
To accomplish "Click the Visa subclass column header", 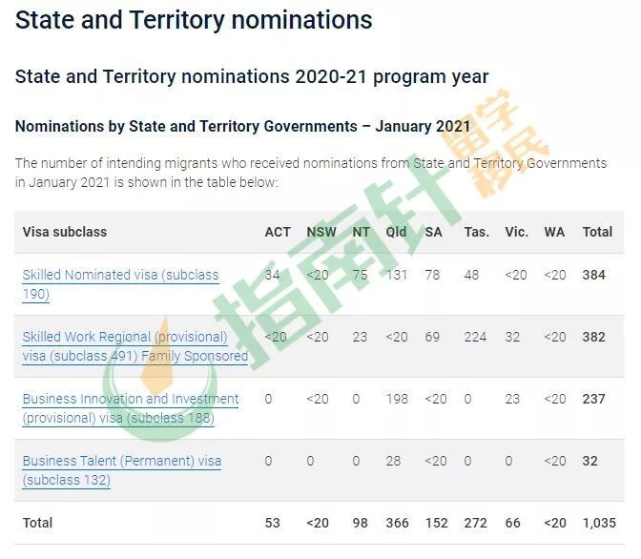I will point(65,232).
